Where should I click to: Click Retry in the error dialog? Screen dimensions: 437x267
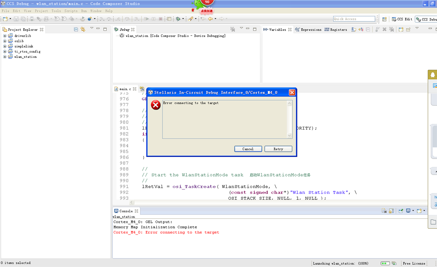pos(278,149)
